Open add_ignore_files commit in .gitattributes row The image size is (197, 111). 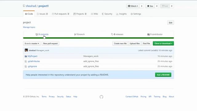(x=91, y=61)
